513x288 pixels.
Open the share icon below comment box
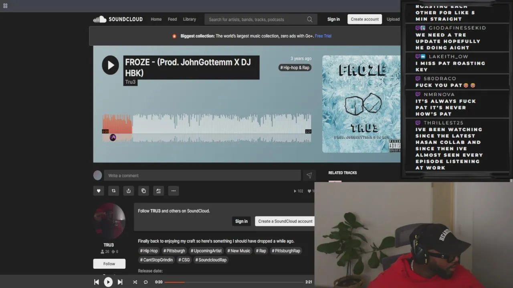pyautogui.click(x=129, y=191)
